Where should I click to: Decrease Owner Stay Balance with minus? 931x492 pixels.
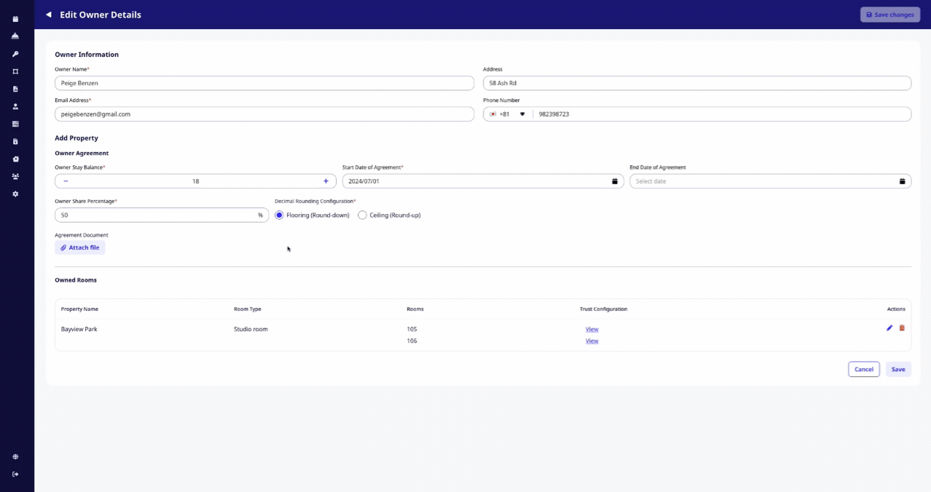point(66,181)
